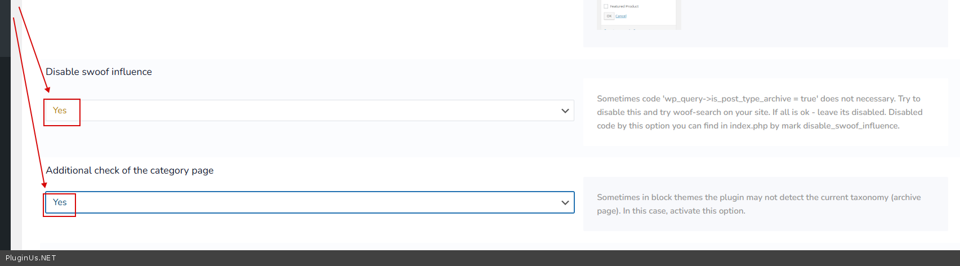Click the help text about block themes taxonomy

click(x=759, y=204)
